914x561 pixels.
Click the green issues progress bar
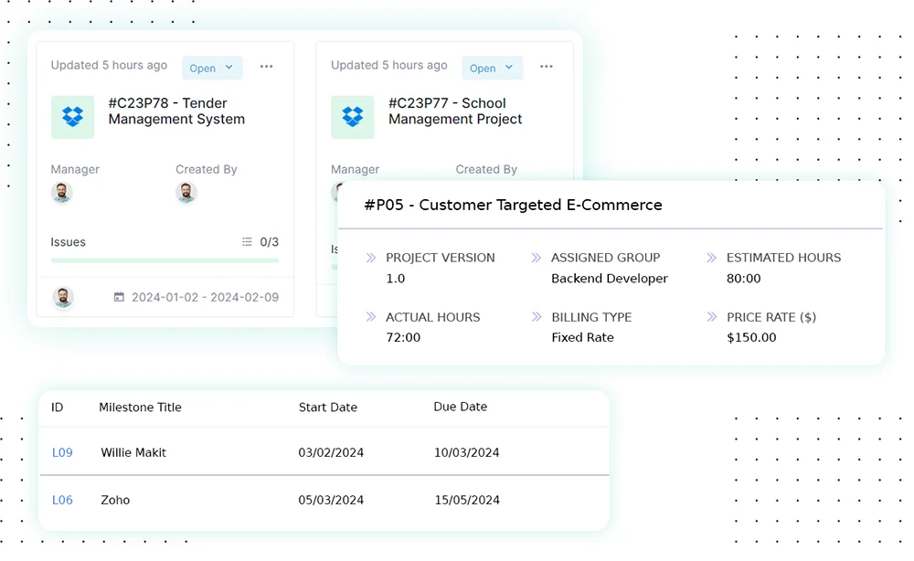click(165, 260)
